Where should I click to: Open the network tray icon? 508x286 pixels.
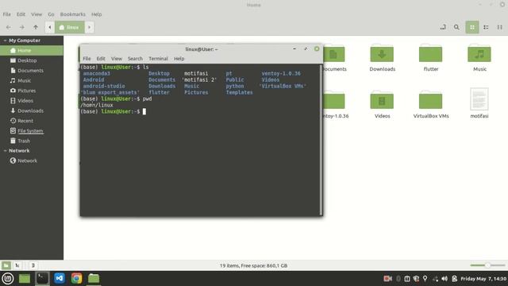(x=435, y=279)
